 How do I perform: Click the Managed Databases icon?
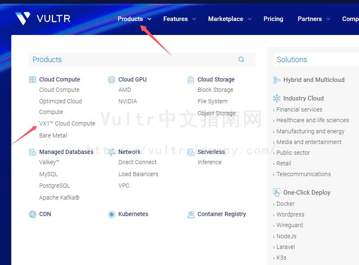(32, 152)
